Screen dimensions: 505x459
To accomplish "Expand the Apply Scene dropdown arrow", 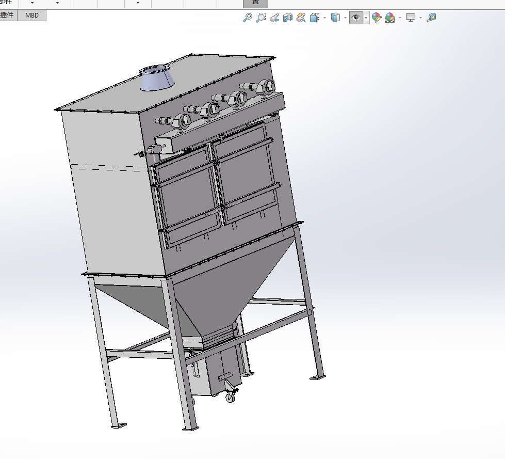I will [400, 18].
